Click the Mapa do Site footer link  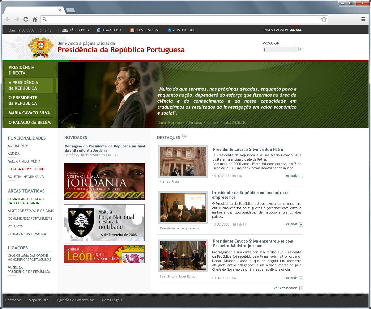[x=39, y=300]
